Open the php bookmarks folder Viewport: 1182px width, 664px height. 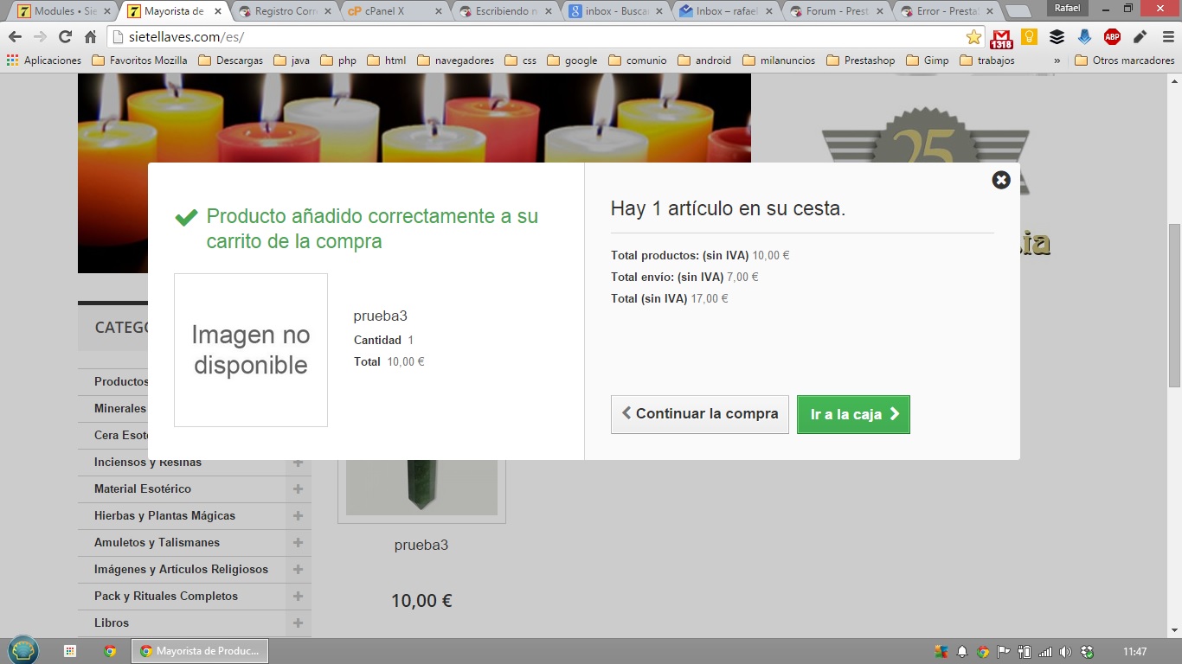[x=338, y=61]
